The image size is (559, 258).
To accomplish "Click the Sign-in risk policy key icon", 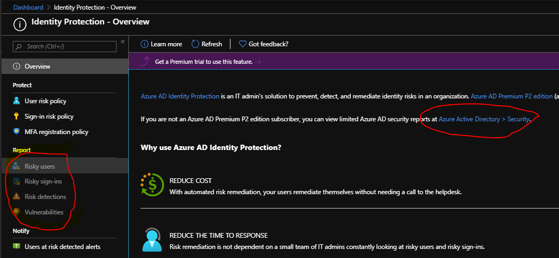I will click(x=16, y=116).
